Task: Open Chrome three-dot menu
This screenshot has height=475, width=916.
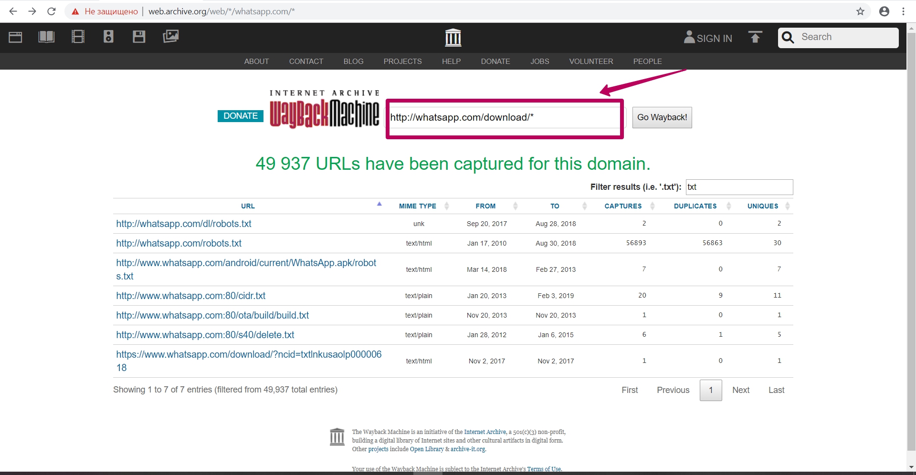Action: point(903,11)
